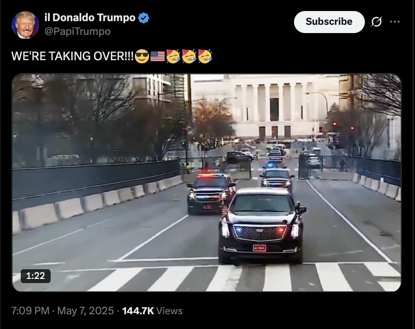The width and height of the screenshot is (415, 329).
Task: Open the il Donaldo Trumpo profile avatar
Action: point(25,25)
